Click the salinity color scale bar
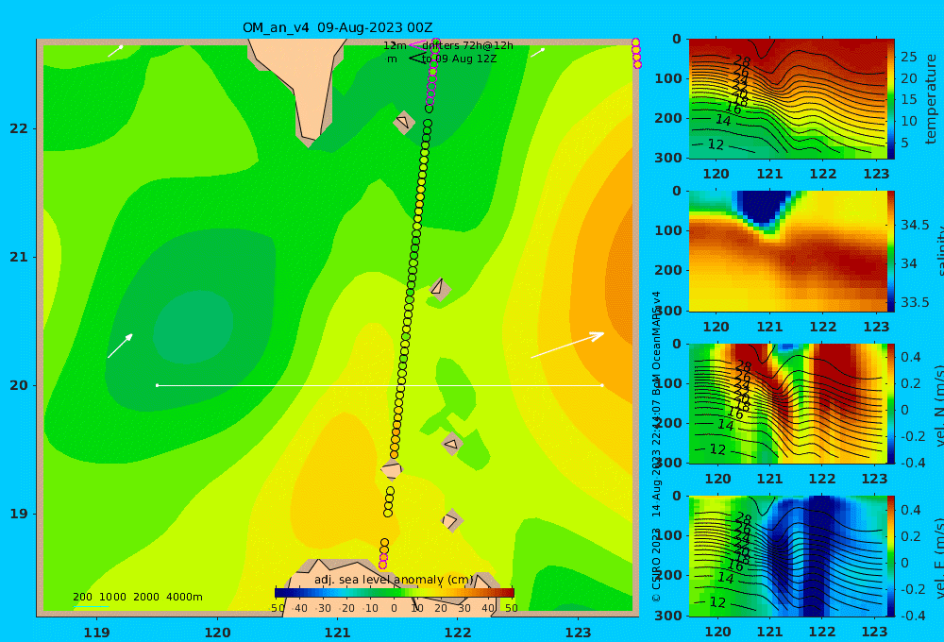Screen dimensions: 944x642 pos(891,251)
